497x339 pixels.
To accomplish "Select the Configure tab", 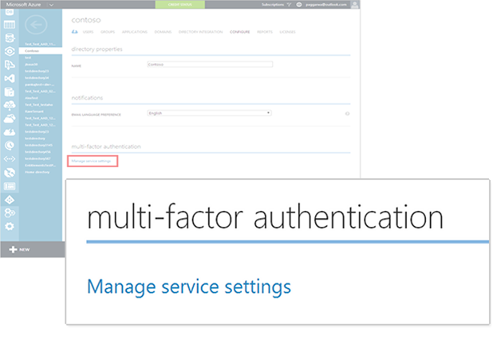I will pyautogui.click(x=239, y=32).
